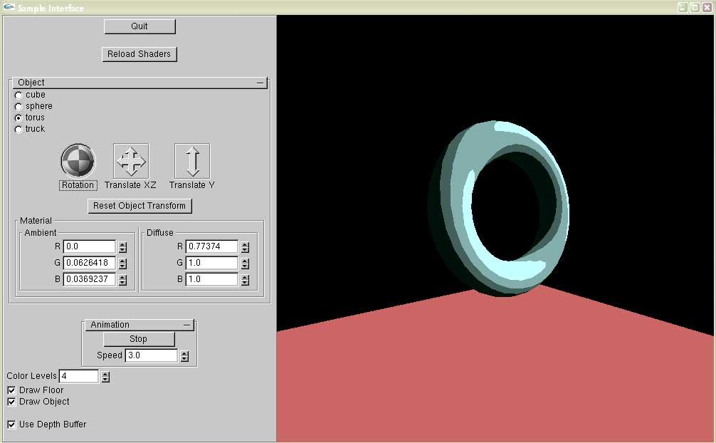Select the cube radio button
716x443 pixels.
point(19,95)
